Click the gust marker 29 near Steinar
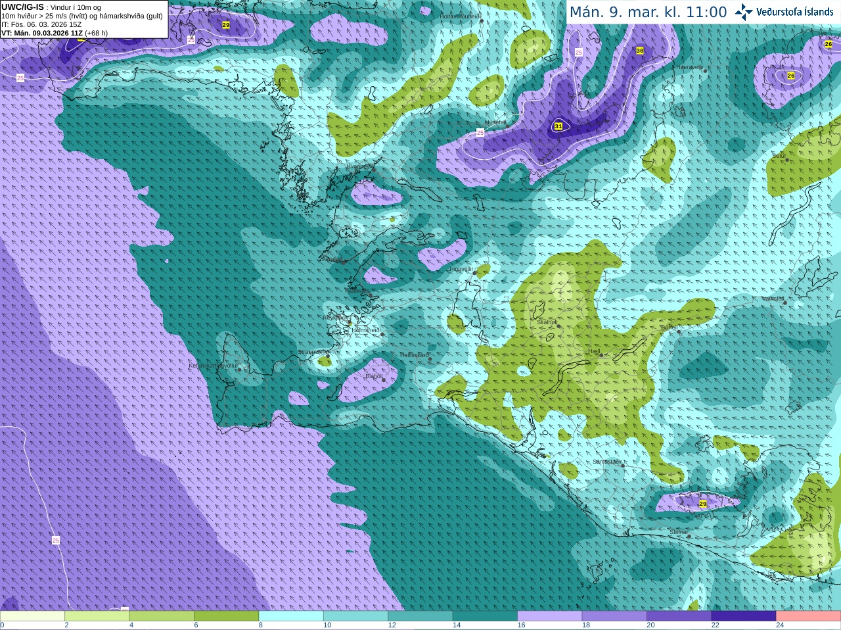Viewport: 841px width, 630px height. pos(703,504)
